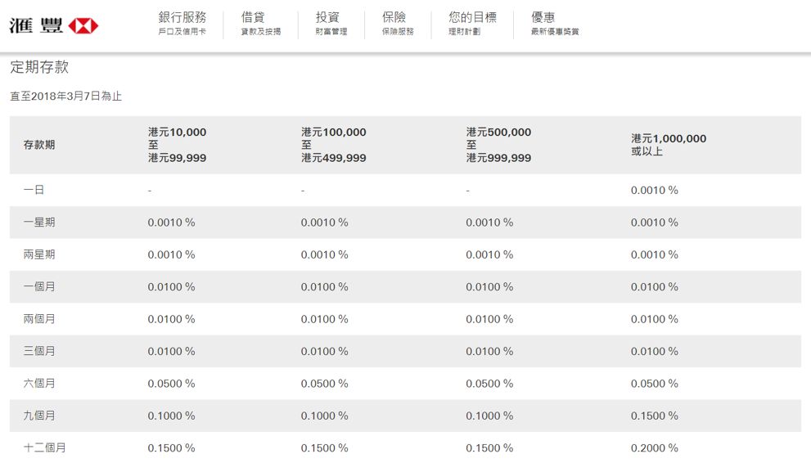The image size is (811, 463).
Task: Select the 一星期 row label
Action: click(x=39, y=223)
